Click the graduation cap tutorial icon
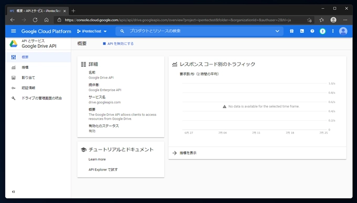 pos(83,149)
